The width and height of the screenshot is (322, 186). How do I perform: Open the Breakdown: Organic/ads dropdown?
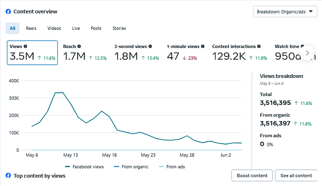pos(285,12)
